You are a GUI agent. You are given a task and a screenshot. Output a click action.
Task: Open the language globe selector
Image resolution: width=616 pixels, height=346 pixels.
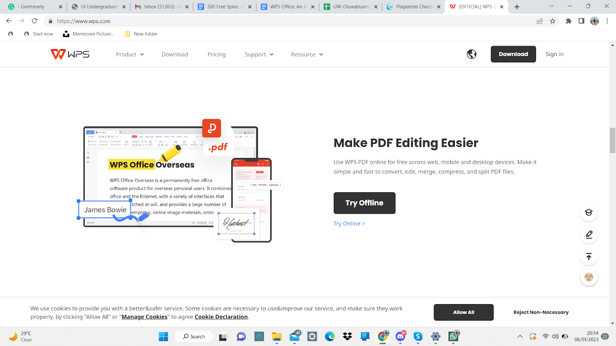tap(472, 54)
